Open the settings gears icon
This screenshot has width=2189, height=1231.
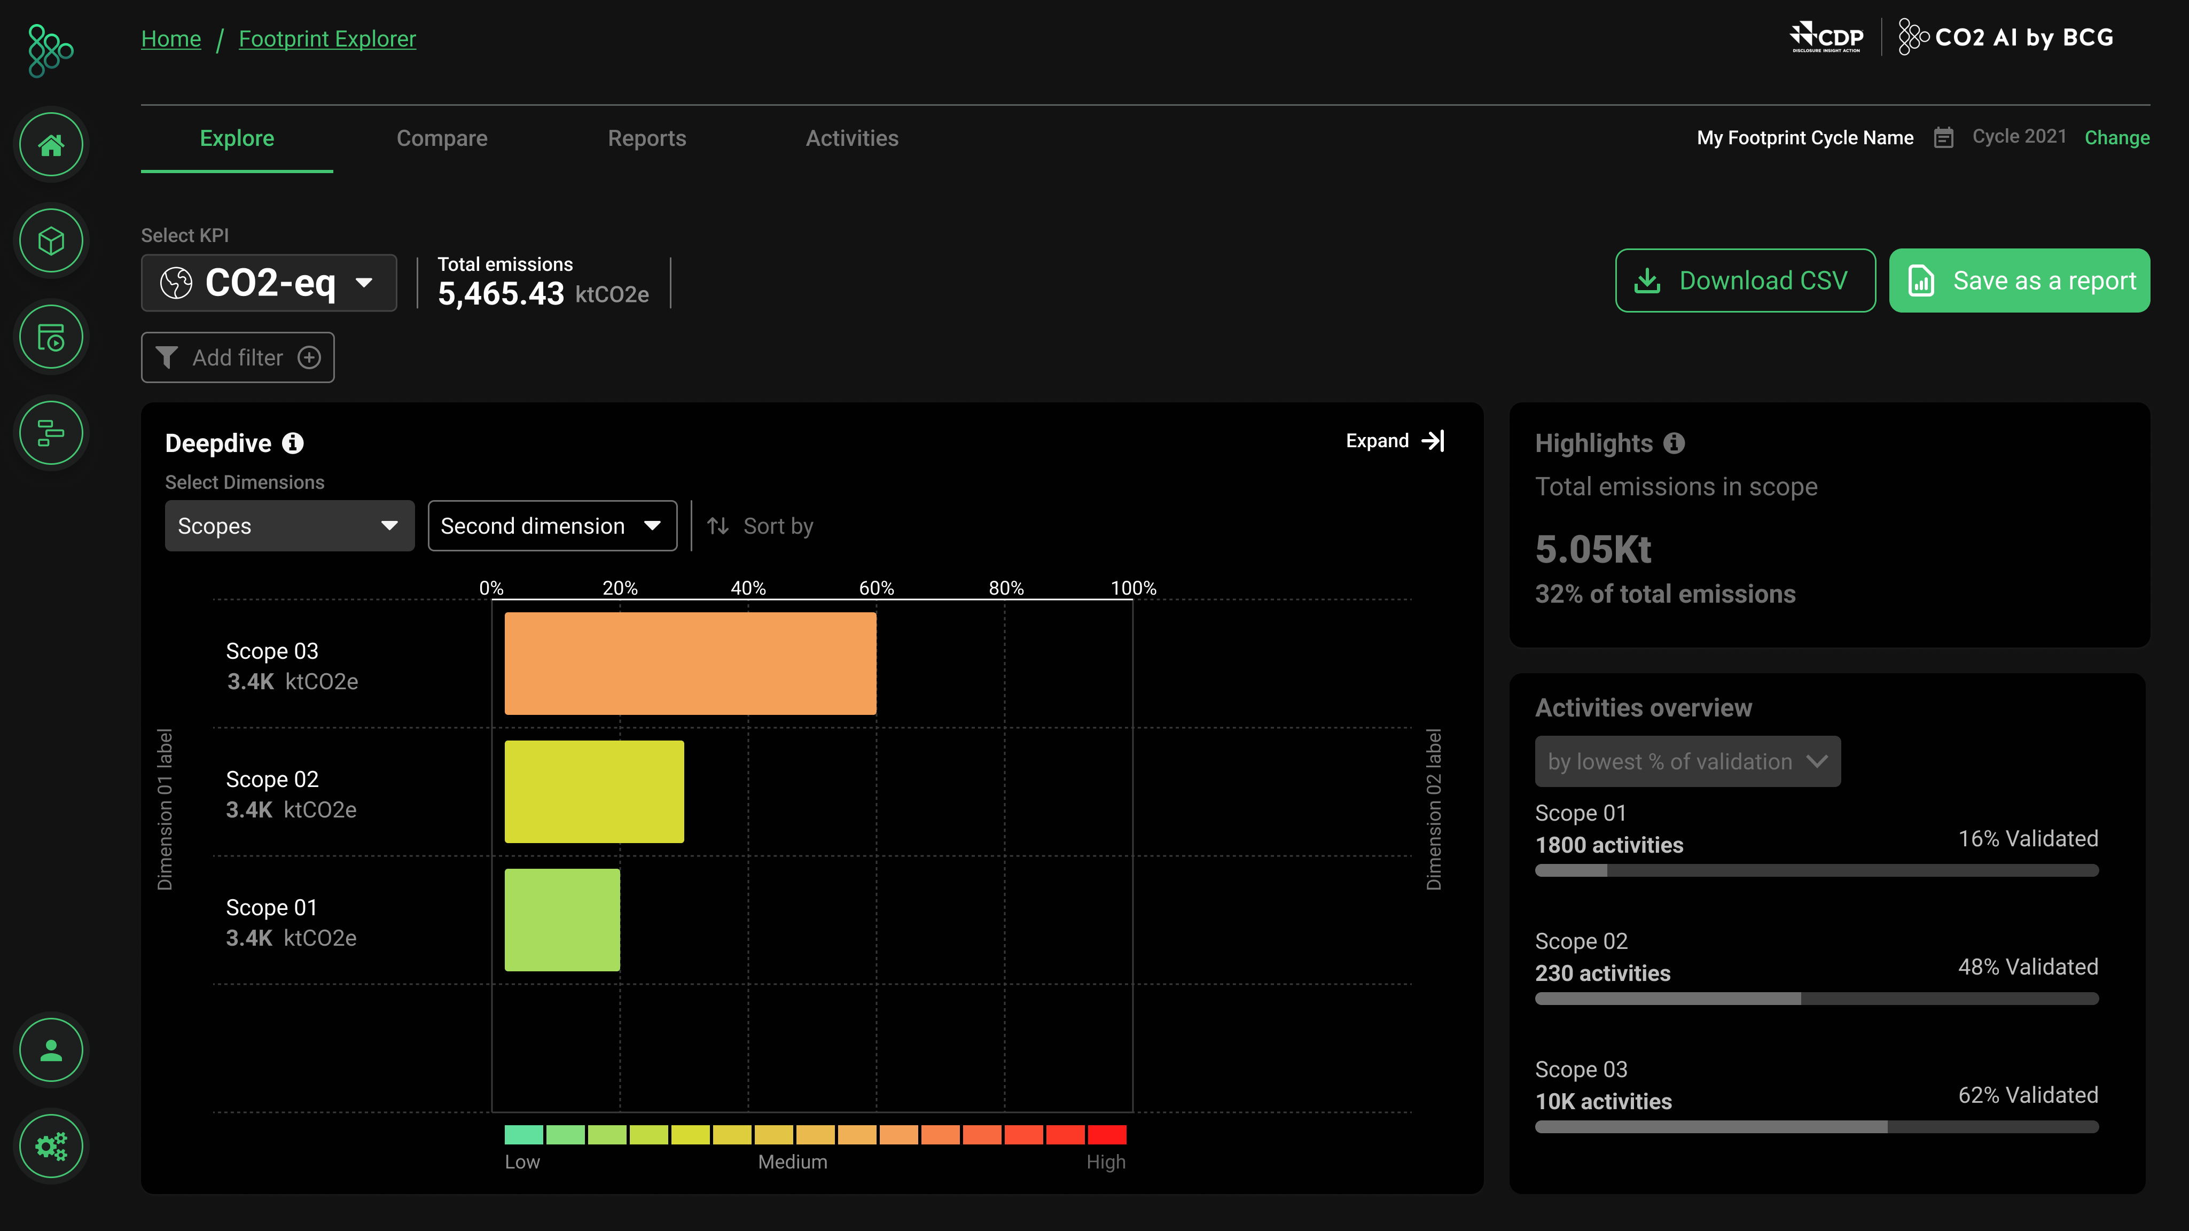pos(51,1146)
